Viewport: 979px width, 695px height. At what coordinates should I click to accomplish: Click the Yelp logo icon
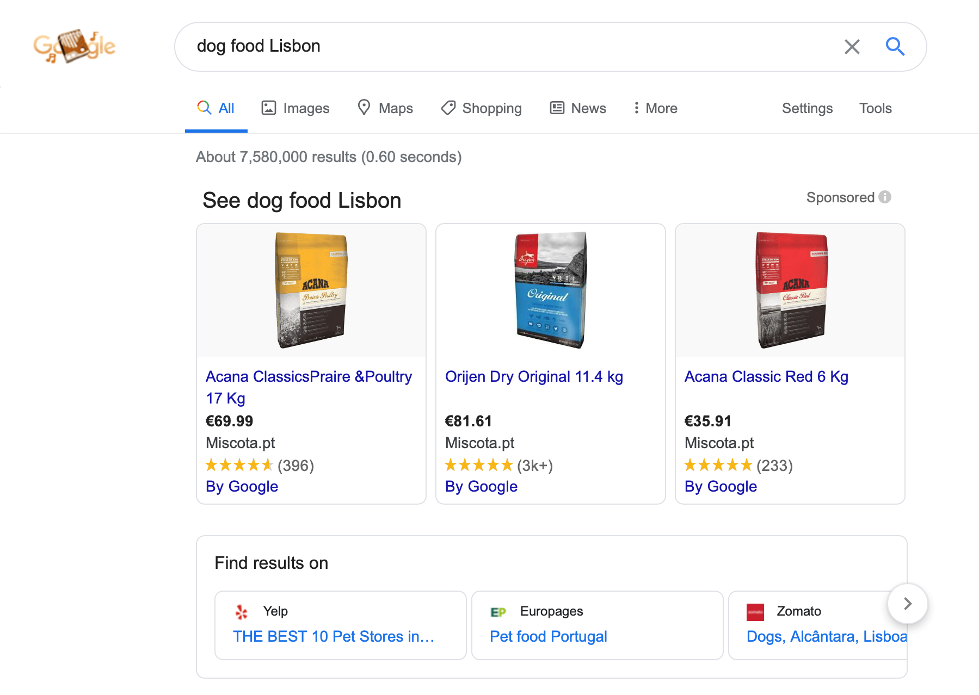coord(241,612)
